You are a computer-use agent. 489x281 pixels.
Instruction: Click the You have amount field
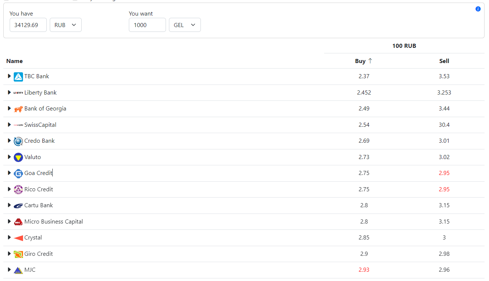(x=28, y=25)
